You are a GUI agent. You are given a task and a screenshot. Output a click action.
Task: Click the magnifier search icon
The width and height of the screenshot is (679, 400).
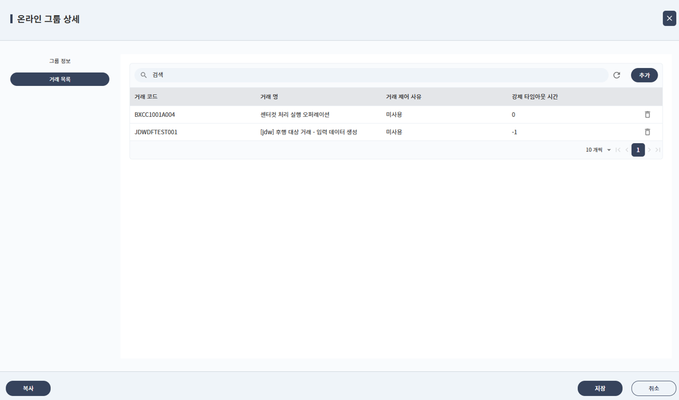[143, 75]
